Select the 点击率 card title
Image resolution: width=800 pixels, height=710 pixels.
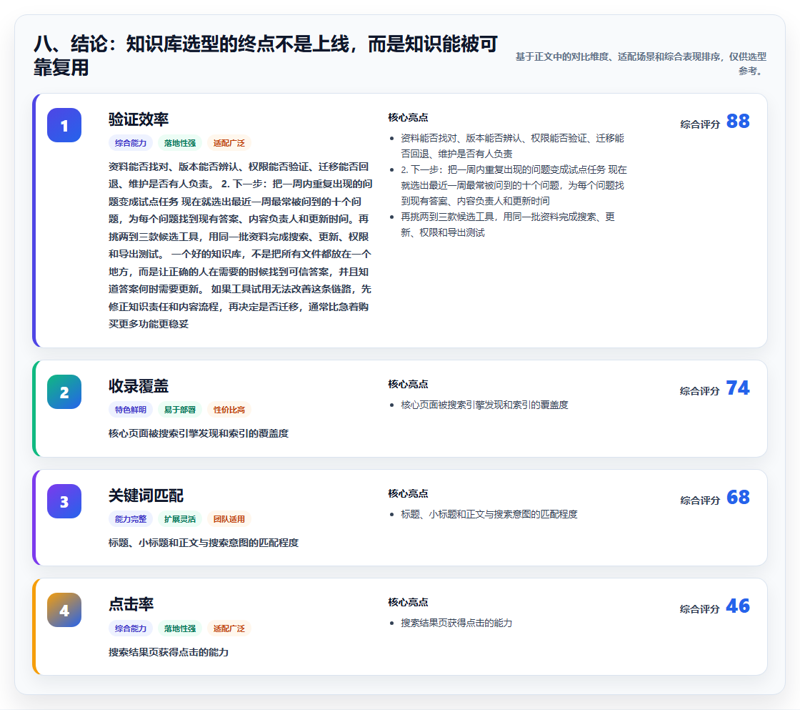pyautogui.click(x=131, y=603)
